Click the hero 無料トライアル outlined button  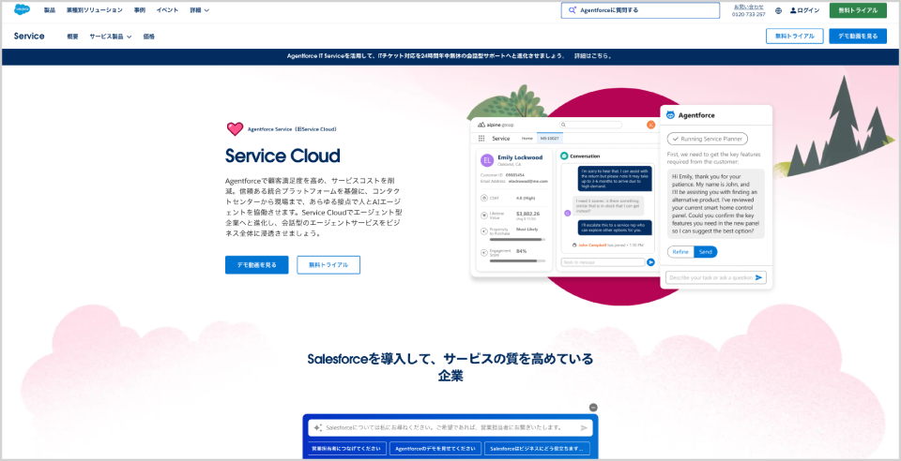328,265
